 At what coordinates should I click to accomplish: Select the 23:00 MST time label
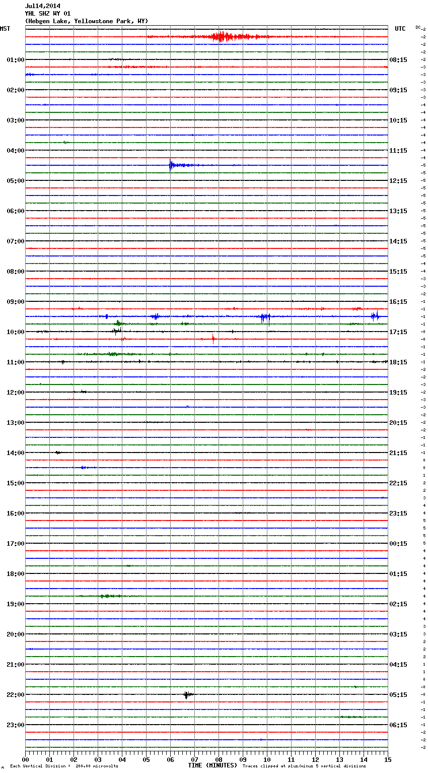point(16,725)
